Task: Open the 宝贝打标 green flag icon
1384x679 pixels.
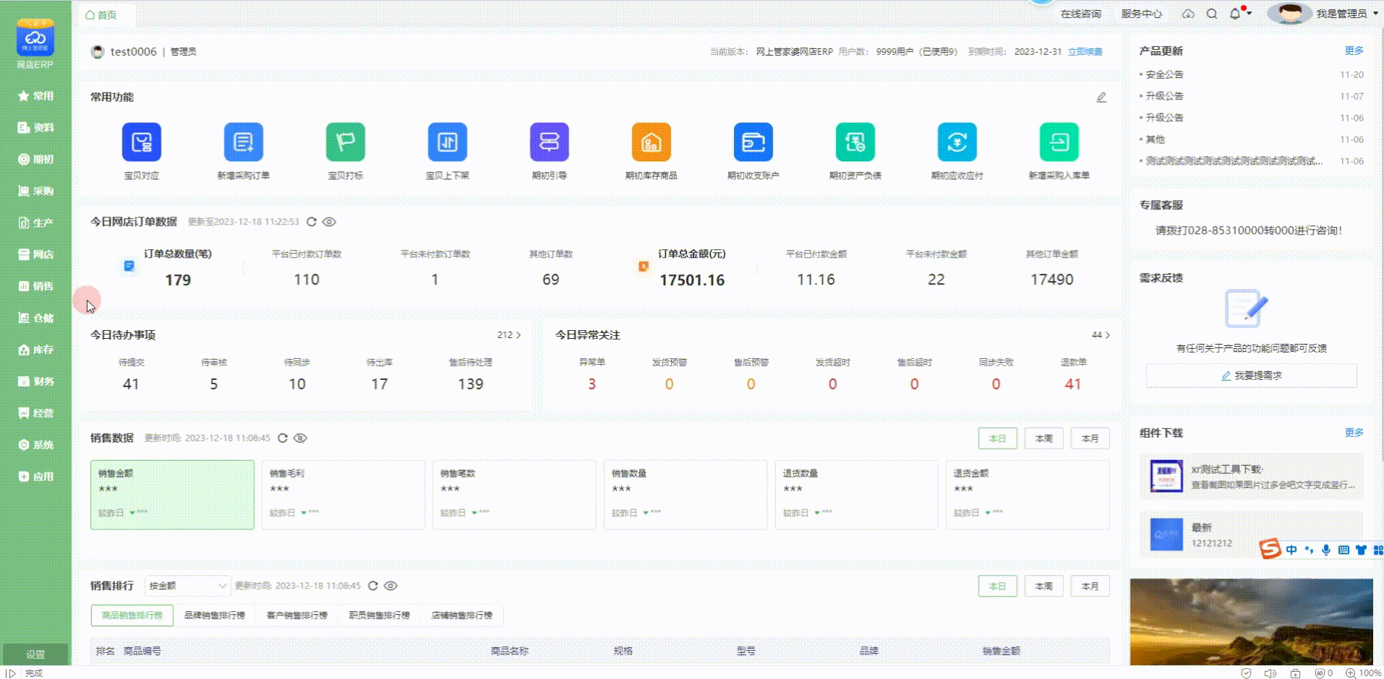Action: [345, 142]
